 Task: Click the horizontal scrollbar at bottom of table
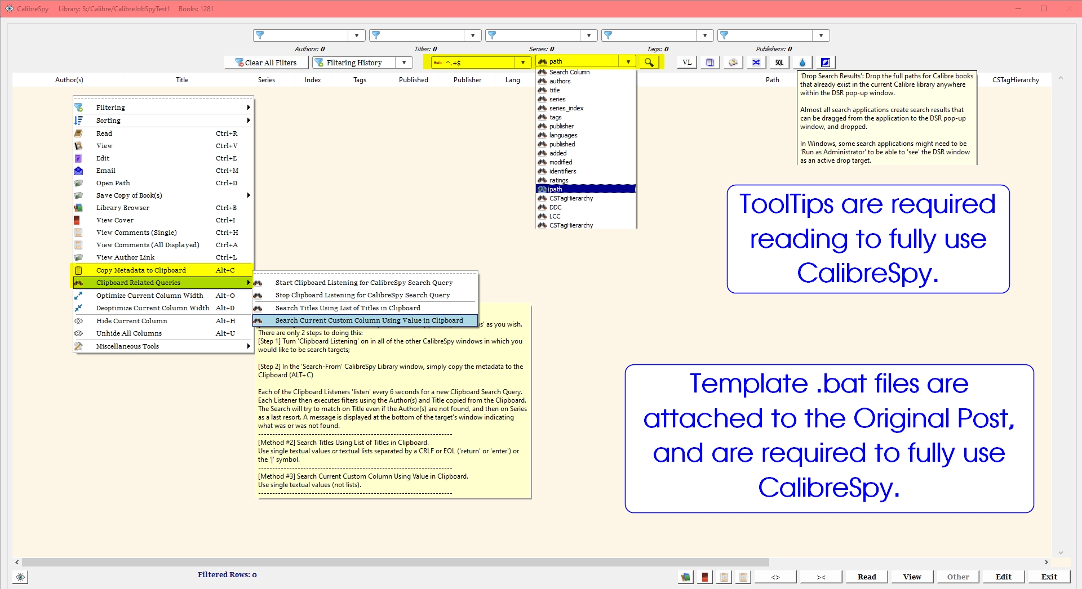pos(396,562)
